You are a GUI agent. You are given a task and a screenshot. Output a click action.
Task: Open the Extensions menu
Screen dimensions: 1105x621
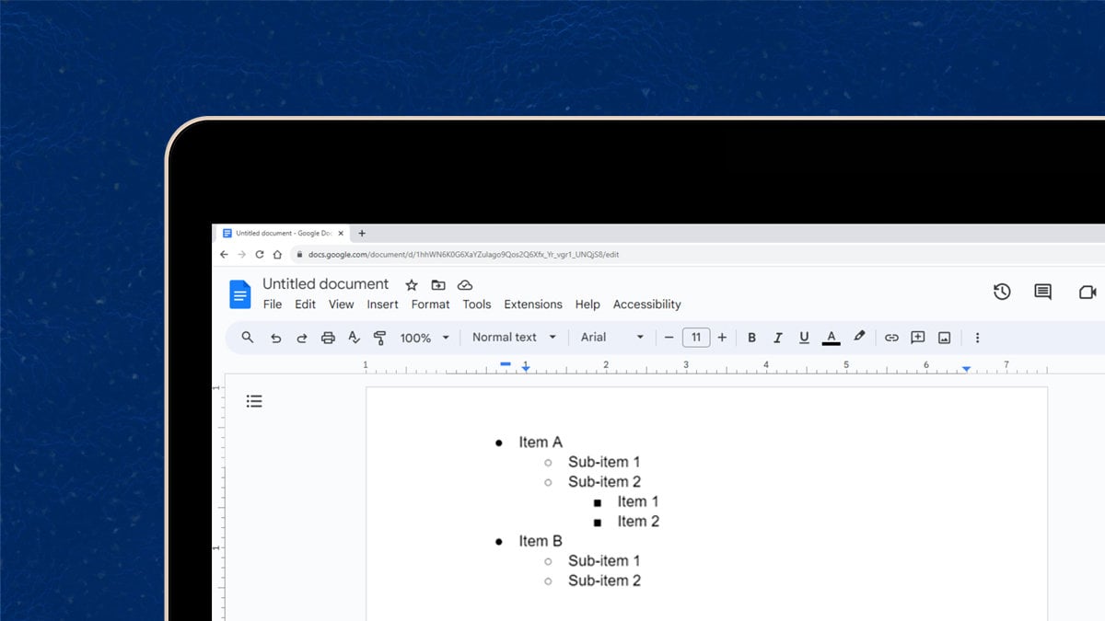click(533, 304)
